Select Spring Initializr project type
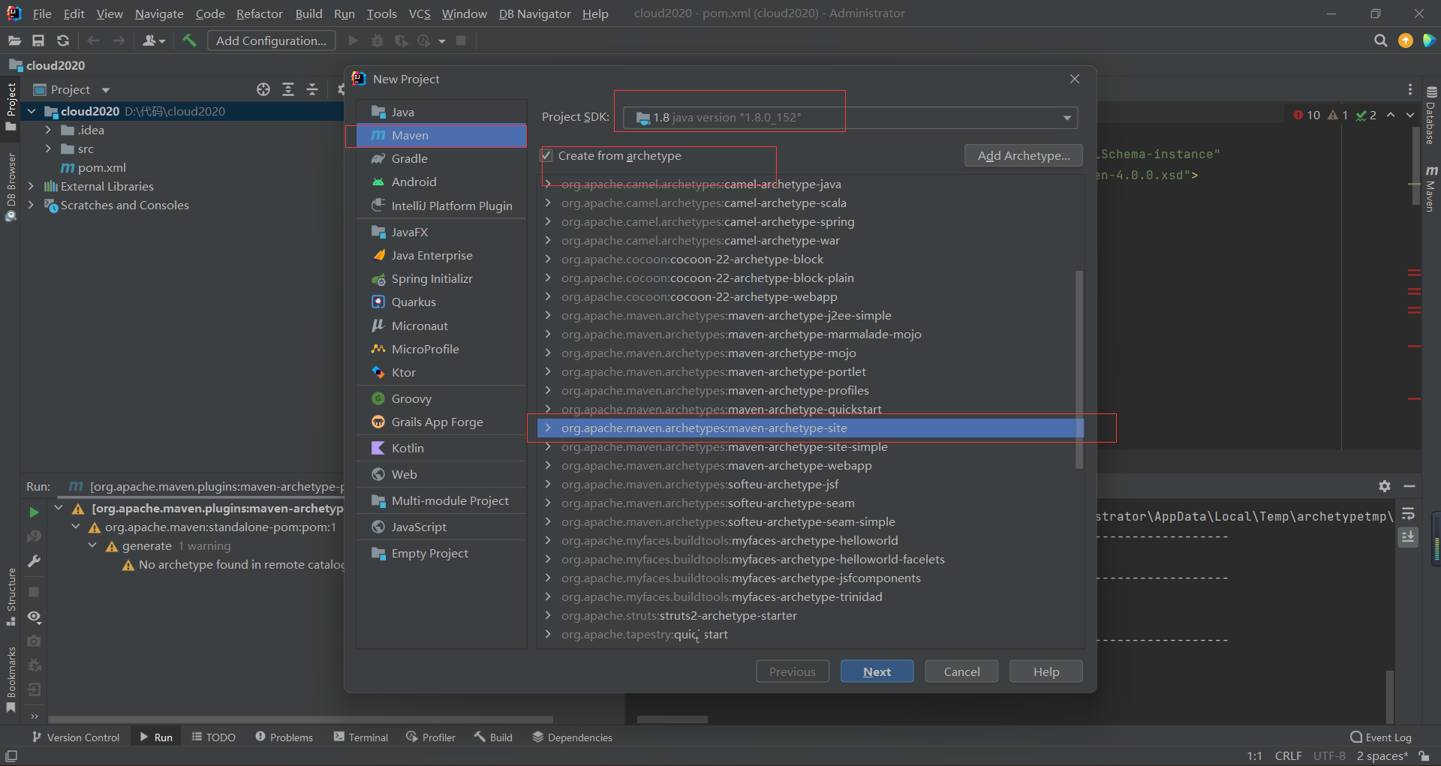Viewport: 1441px width, 766px height. (441, 278)
